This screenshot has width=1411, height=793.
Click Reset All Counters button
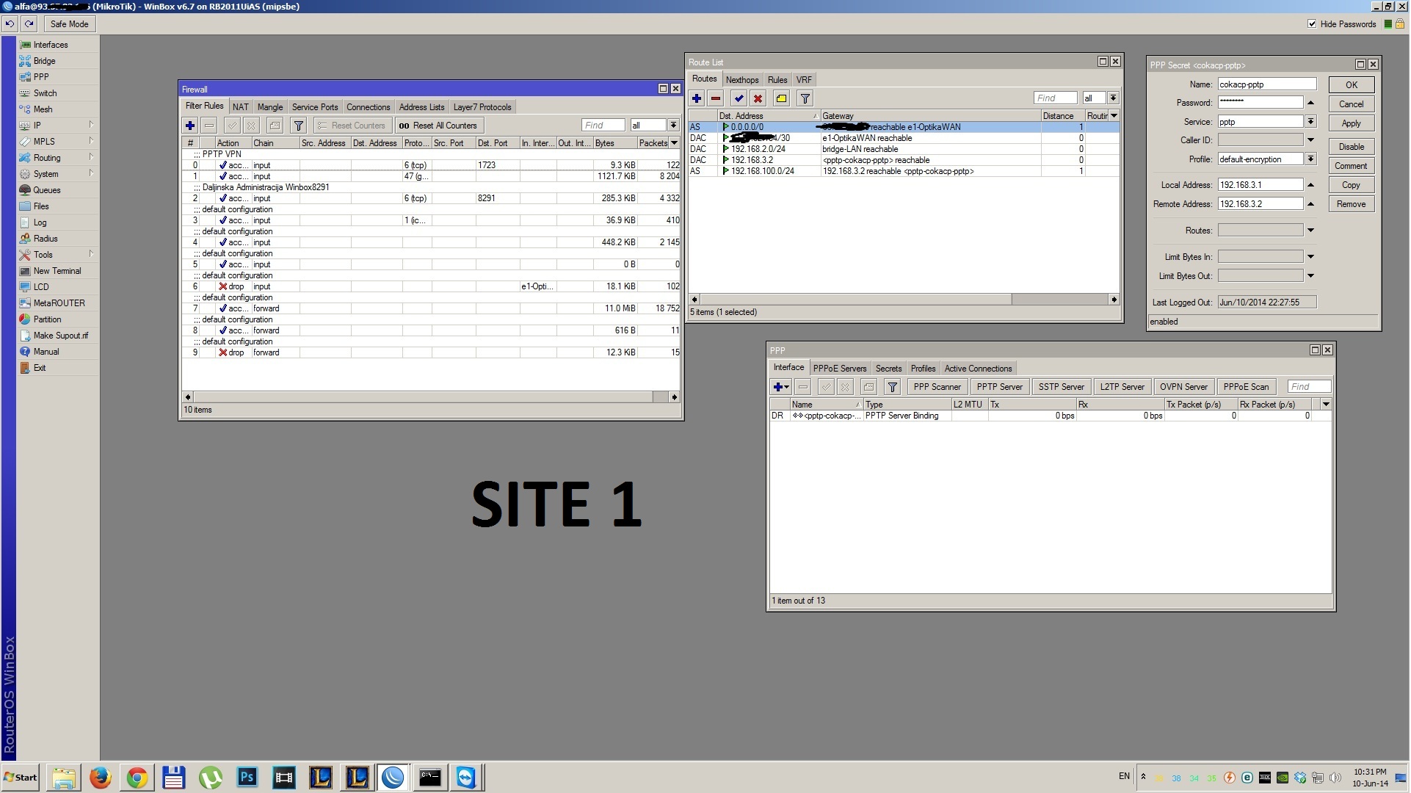tap(438, 126)
